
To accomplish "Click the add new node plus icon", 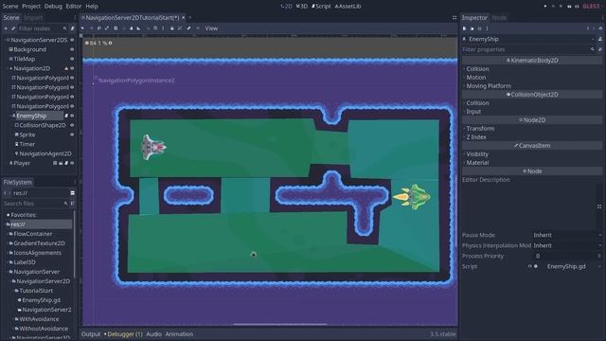I will pos(6,28).
